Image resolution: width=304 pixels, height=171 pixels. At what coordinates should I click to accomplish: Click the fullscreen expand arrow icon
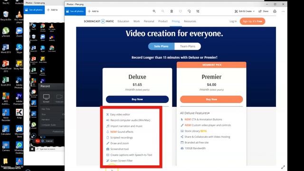283,167
